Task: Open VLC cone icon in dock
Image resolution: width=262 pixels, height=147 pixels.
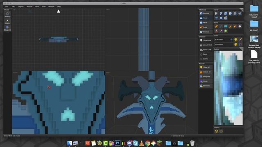Action: (142, 143)
